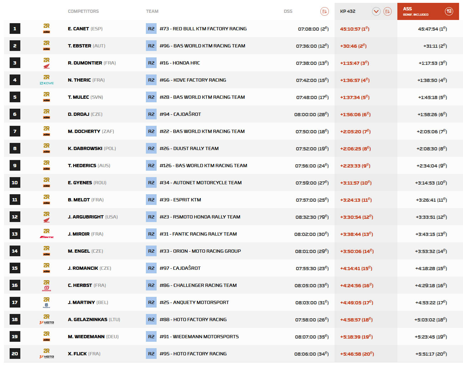The height and width of the screenshot is (366, 463).
Task: Click the R2 badge in E. Canet's row
Action: 151,29
